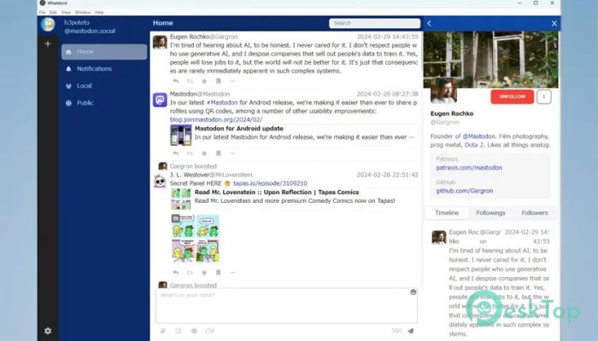The width and height of the screenshot is (598, 341).
Task: Switch to the profile Timeline tab
Action: [447, 213]
